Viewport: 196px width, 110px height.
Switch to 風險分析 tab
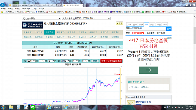pyautogui.click(x=60, y=37)
